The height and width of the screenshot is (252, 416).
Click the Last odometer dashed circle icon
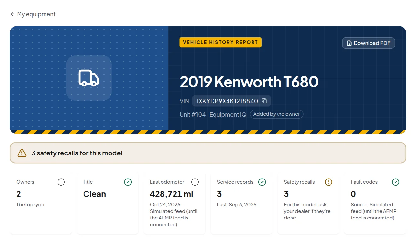195,182
